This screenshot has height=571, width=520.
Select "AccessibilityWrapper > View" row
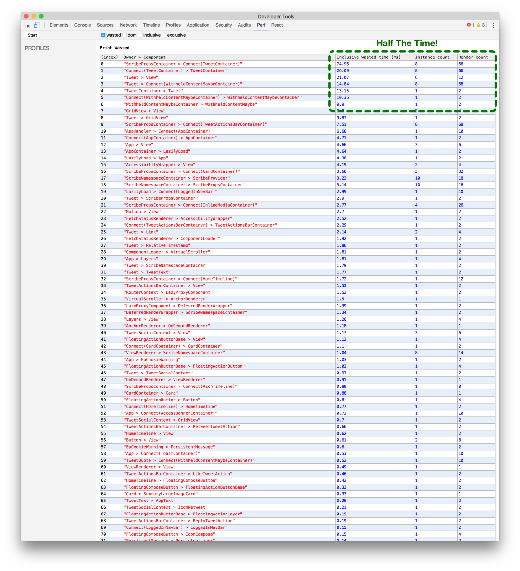[x=297, y=165]
